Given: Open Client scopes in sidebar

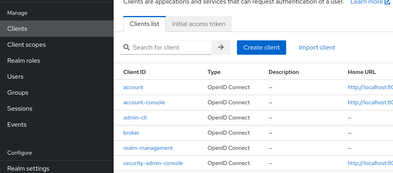Looking at the screenshot, I should [26, 45].
